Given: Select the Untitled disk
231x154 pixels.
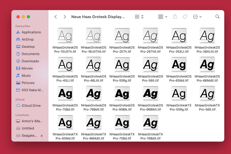Looking at the screenshot, I should pyautogui.click(x=25, y=128).
